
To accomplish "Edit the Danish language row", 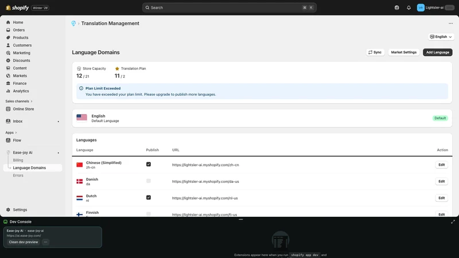I will coord(441,181).
